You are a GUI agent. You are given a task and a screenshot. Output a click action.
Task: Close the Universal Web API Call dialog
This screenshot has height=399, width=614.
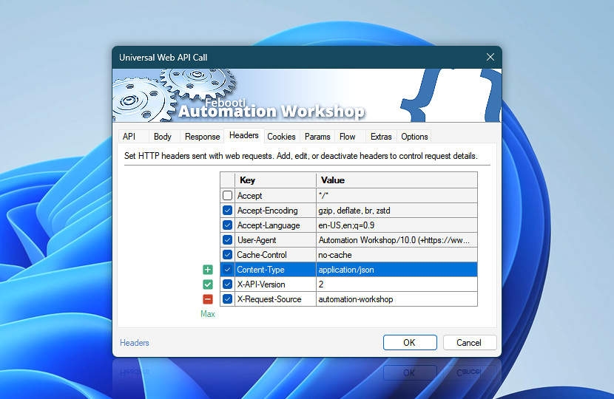tap(490, 57)
